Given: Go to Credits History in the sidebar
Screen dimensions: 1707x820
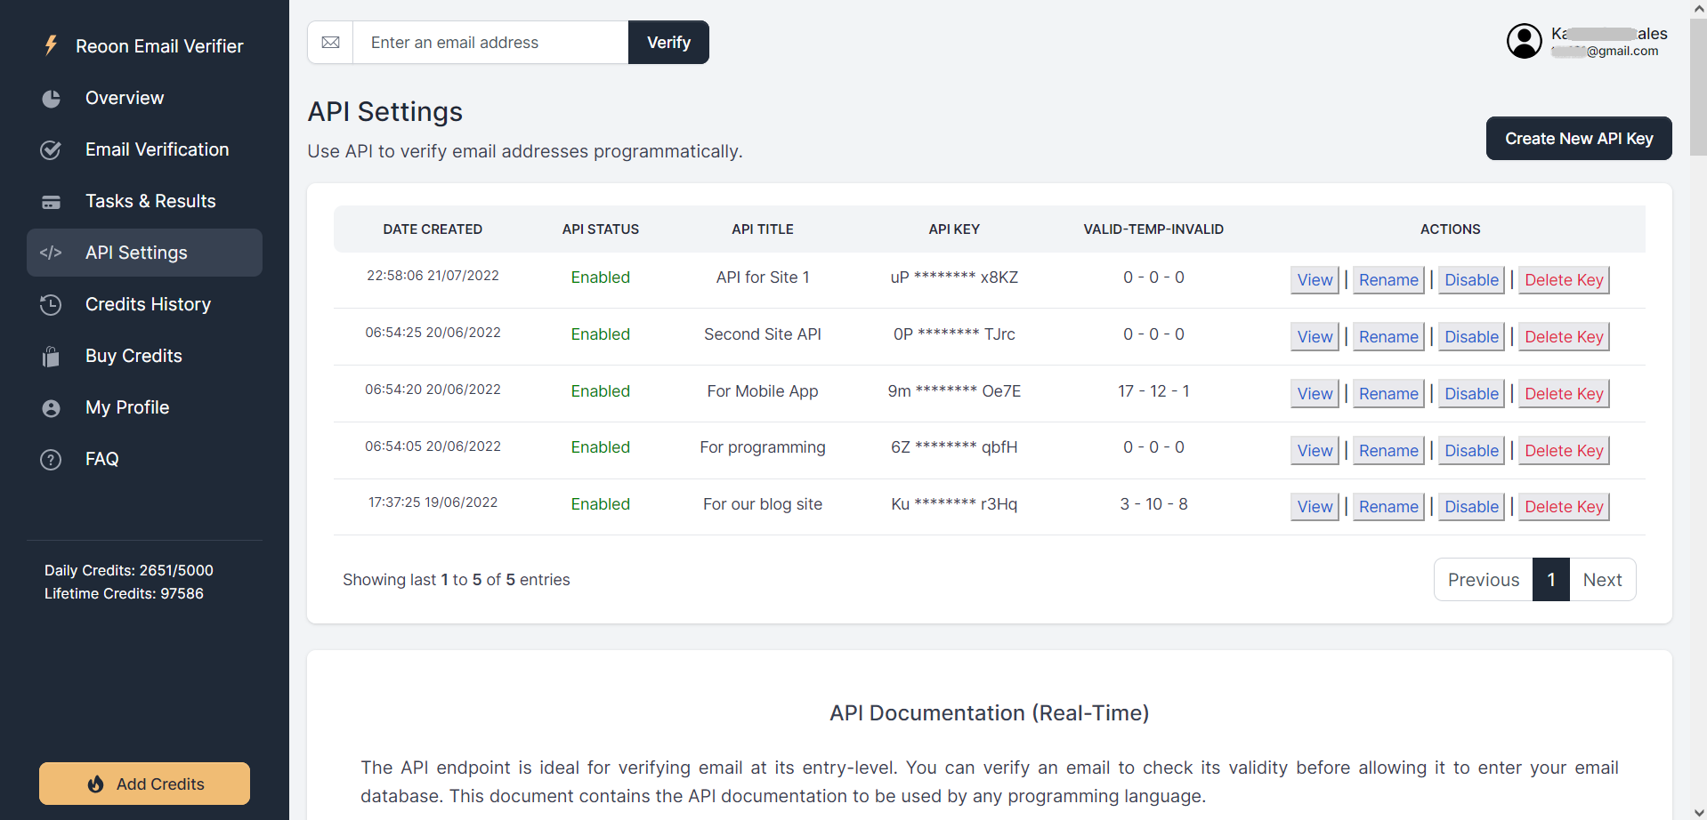Looking at the screenshot, I should [x=148, y=304].
